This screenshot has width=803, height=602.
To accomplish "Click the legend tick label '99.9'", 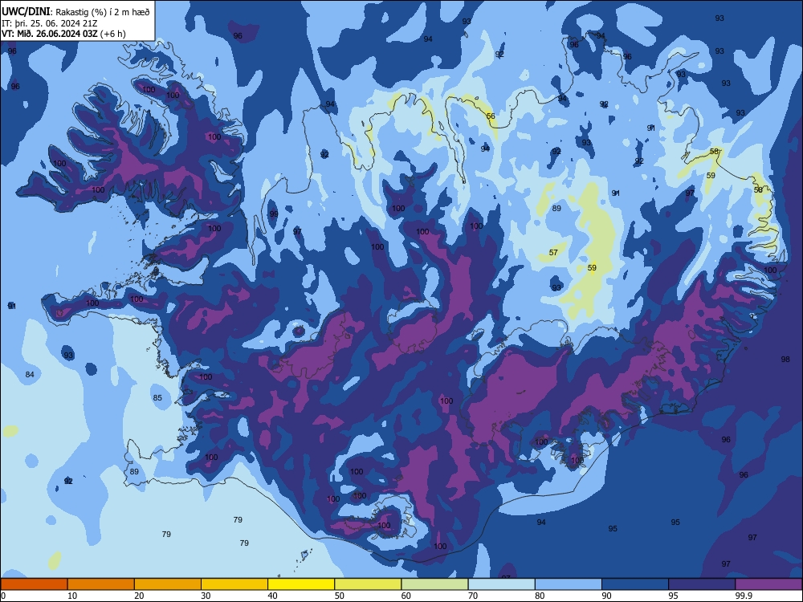I will (743, 596).
